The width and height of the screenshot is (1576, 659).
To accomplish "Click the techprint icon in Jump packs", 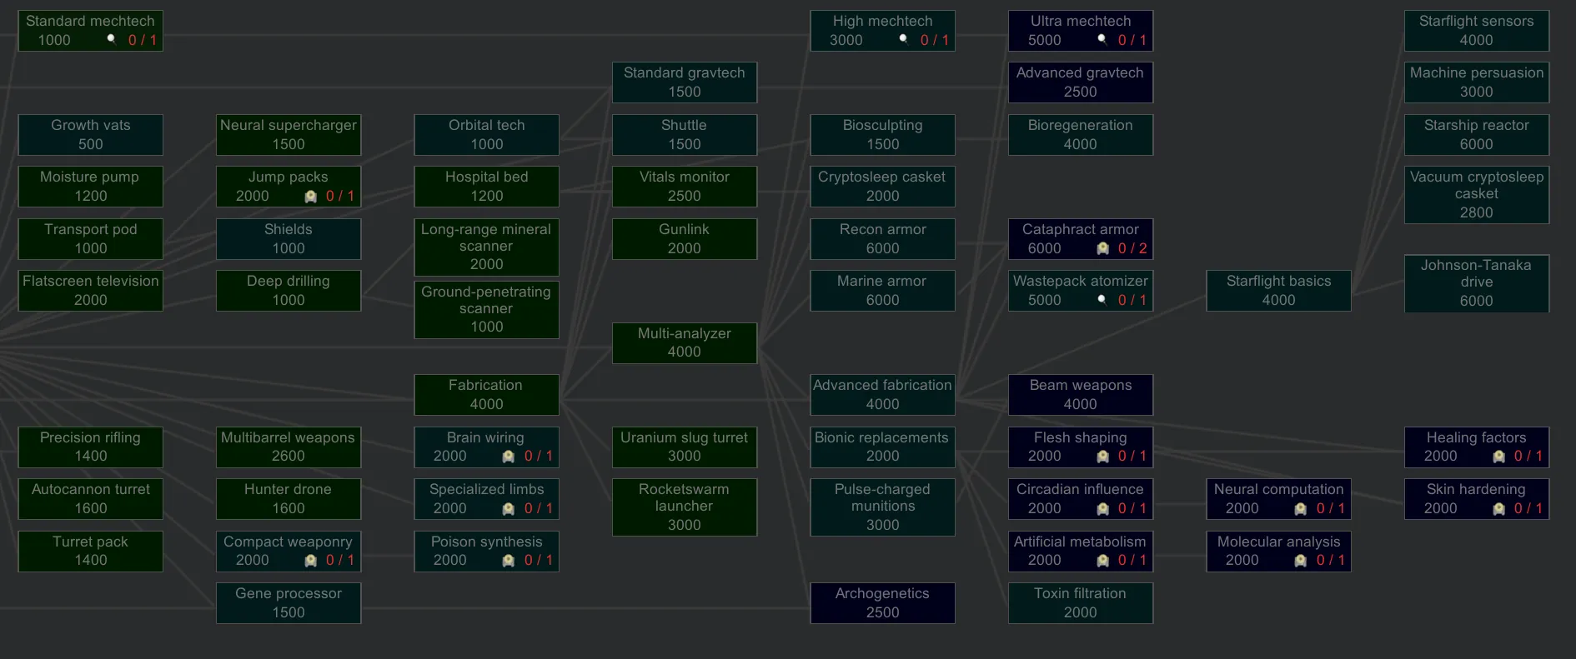I will coord(310,197).
